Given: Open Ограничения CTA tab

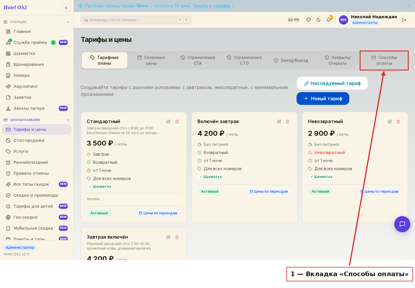Looking at the screenshot, I should (198, 60).
